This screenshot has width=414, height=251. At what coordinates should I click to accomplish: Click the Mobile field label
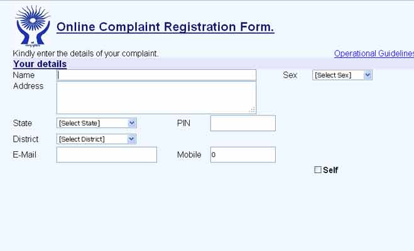(189, 154)
